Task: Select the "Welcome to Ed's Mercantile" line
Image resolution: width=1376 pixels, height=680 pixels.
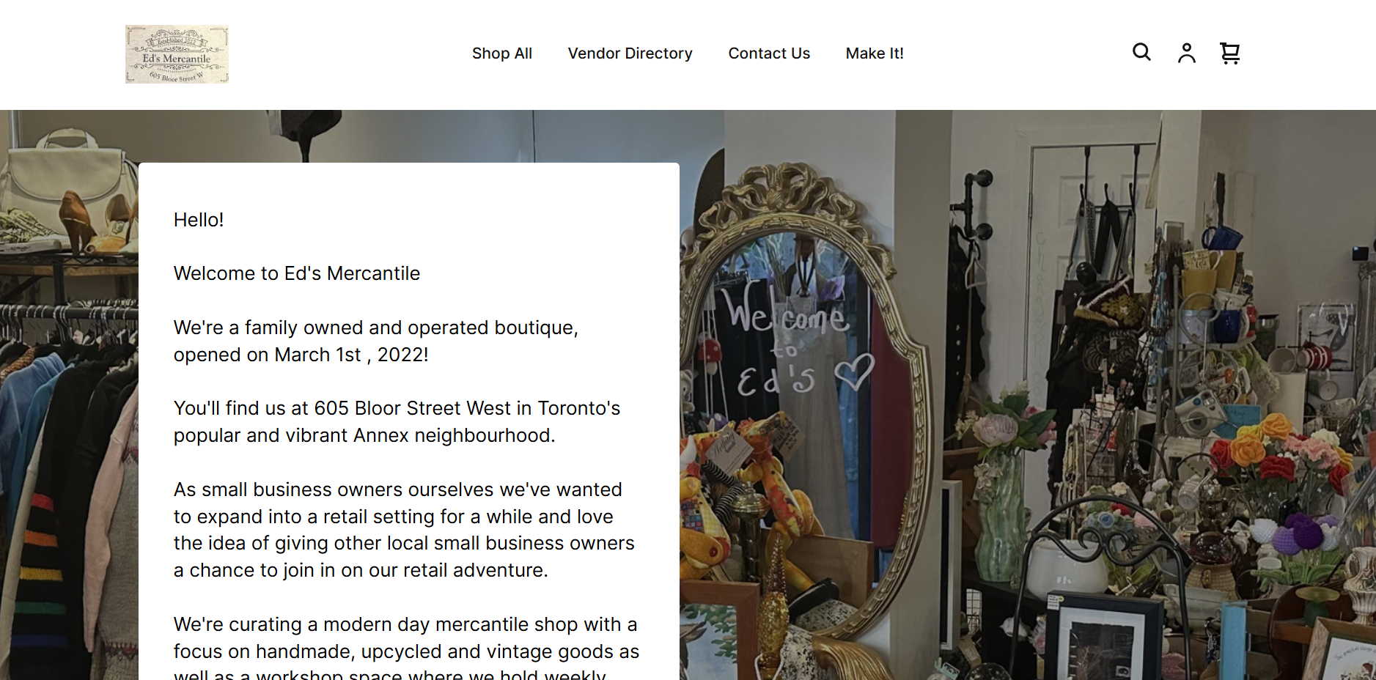Action: tap(297, 273)
